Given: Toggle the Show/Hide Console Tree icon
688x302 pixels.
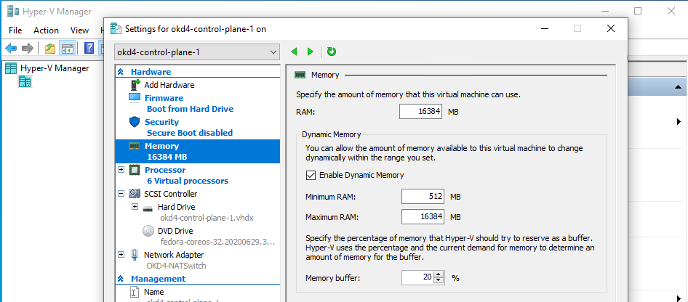Looking at the screenshot, I should [x=67, y=48].
